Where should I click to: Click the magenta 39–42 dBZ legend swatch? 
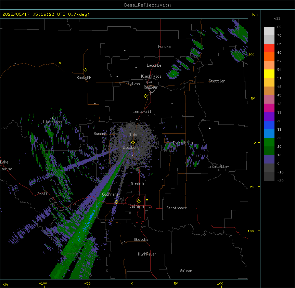pyautogui.click(x=269, y=108)
